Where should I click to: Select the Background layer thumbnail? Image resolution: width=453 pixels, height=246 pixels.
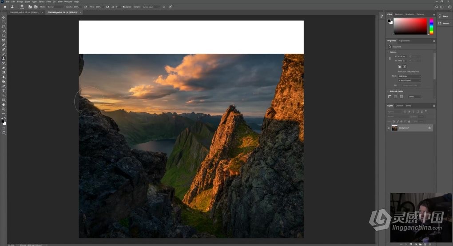[x=395, y=128]
